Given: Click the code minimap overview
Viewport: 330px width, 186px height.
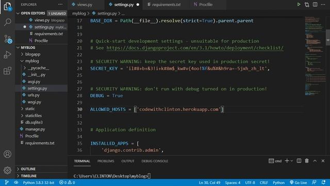Looking at the screenshot, I should pyautogui.click(x=315, y=56).
